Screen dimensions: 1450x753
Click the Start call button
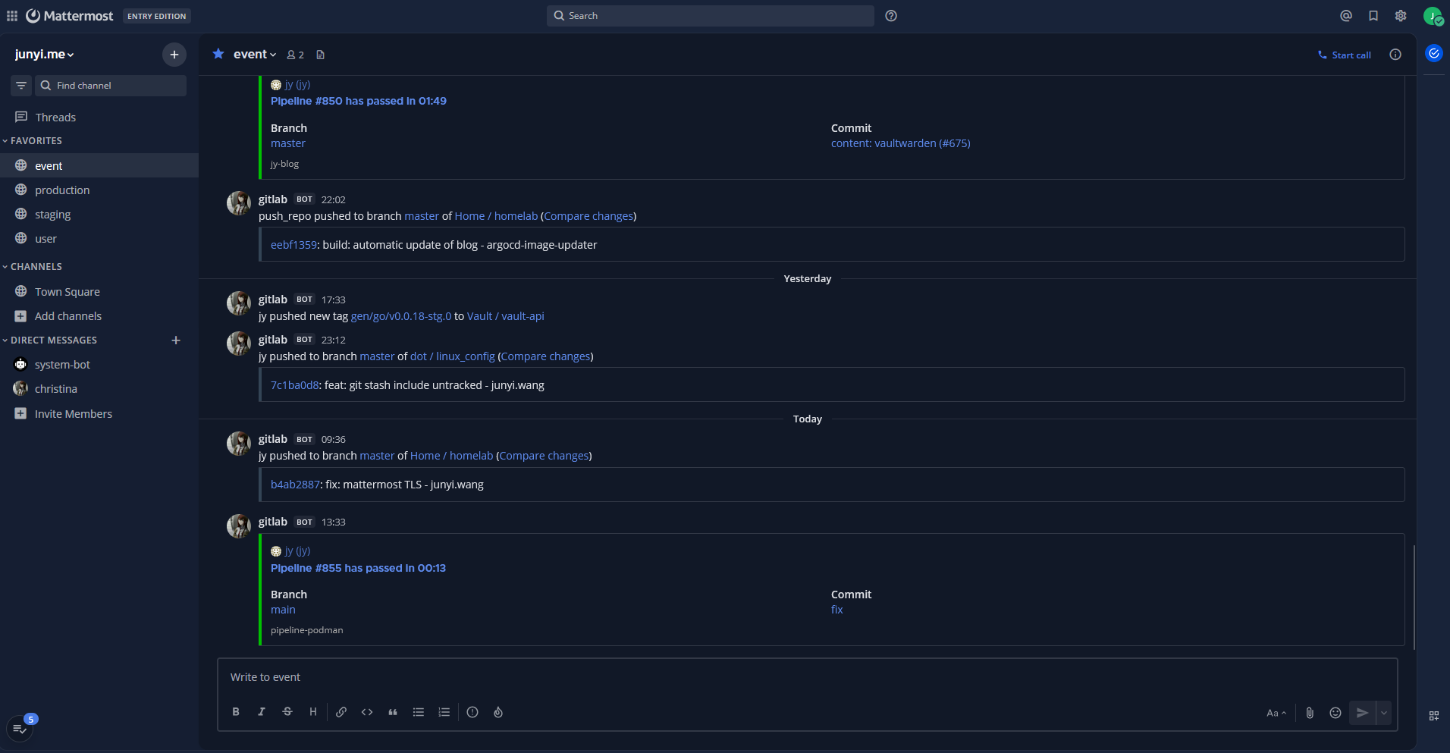pos(1345,55)
